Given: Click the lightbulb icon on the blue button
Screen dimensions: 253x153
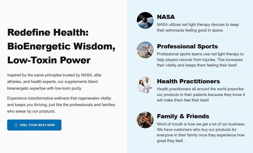Looking at the screenshot, I should [16, 125].
